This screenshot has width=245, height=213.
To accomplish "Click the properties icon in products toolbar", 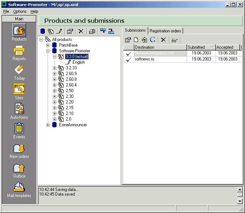I will pos(70,31).
